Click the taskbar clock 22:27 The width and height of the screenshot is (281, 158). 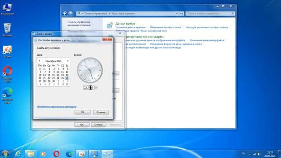(x=270, y=154)
